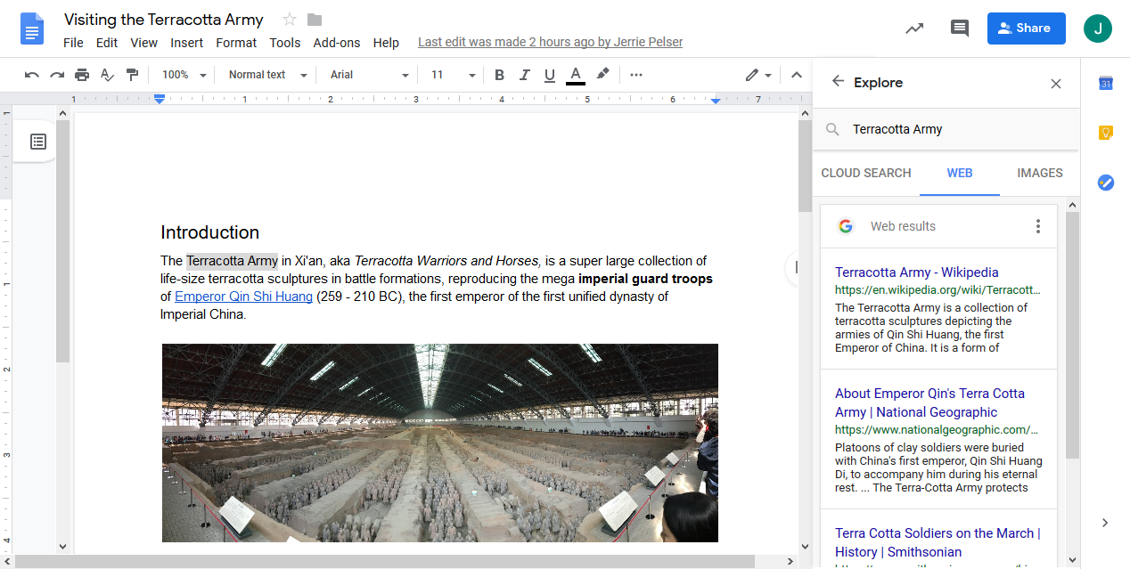The width and height of the screenshot is (1130, 569).
Task: Star this document
Action: click(289, 20)
